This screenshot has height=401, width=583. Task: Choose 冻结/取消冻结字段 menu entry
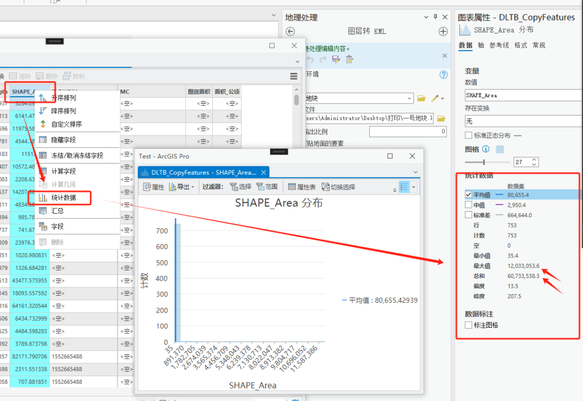[x=77, y=155]
